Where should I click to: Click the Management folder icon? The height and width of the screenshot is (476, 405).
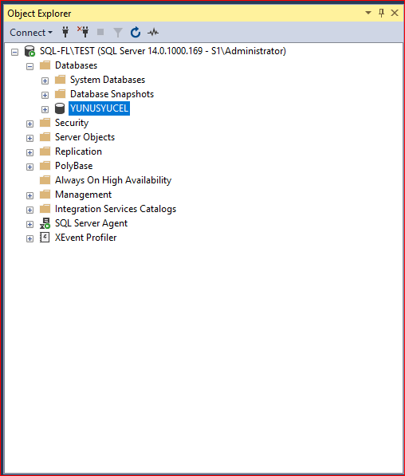point(45,194)
